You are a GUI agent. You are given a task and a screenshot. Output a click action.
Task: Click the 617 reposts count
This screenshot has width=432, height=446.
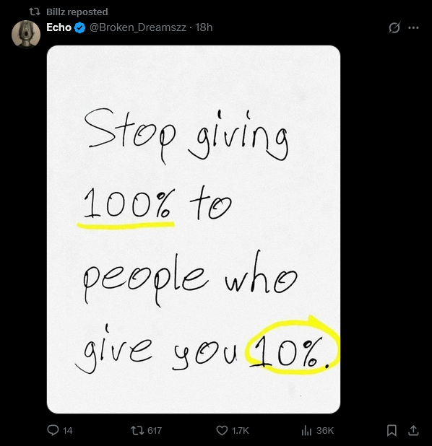coord(155,430)
